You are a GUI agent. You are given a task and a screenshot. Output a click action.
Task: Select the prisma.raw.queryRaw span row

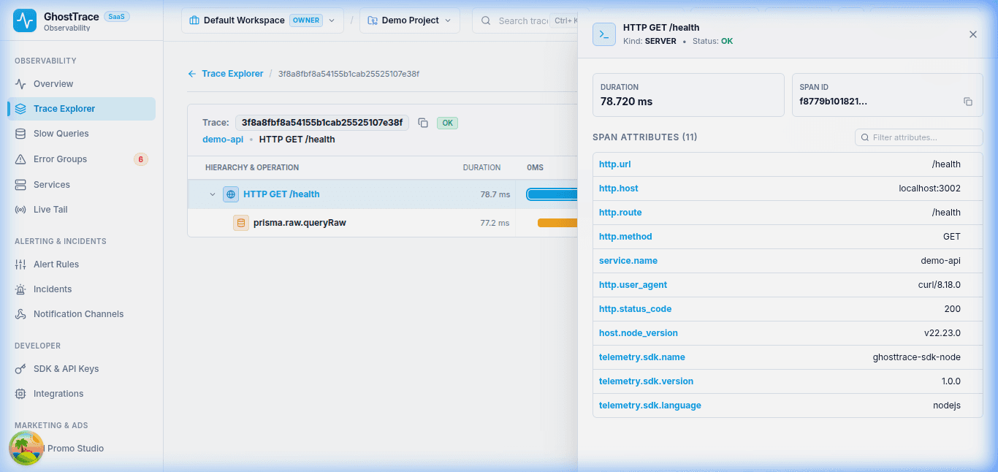tap(382, 223)
